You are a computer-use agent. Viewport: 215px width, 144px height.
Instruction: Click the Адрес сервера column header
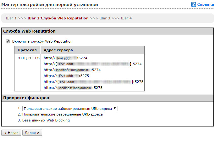[x=58, y=50]
